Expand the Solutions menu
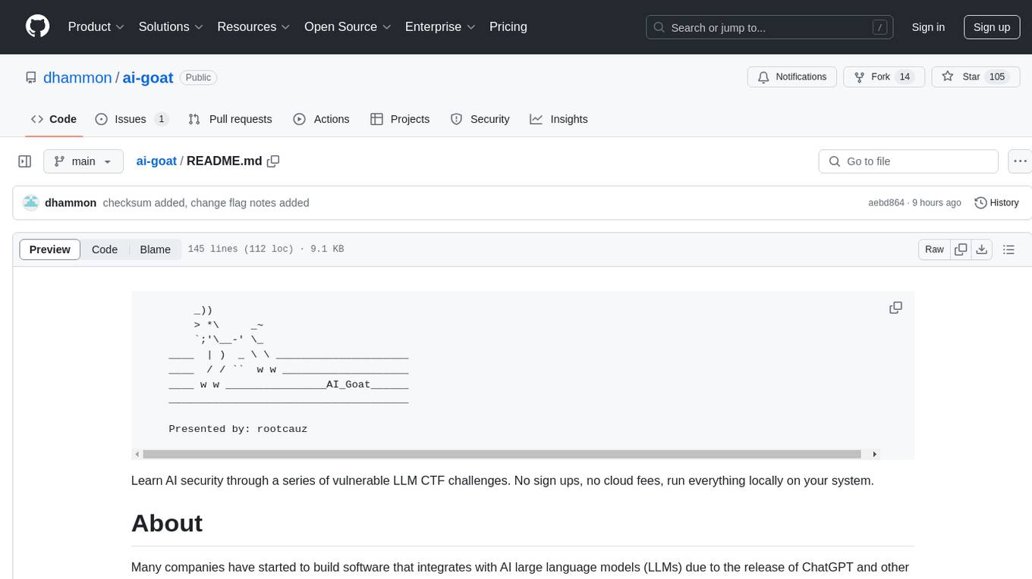Image resolution: width=1032 pixels, height=579 pixels. (171, 27)
